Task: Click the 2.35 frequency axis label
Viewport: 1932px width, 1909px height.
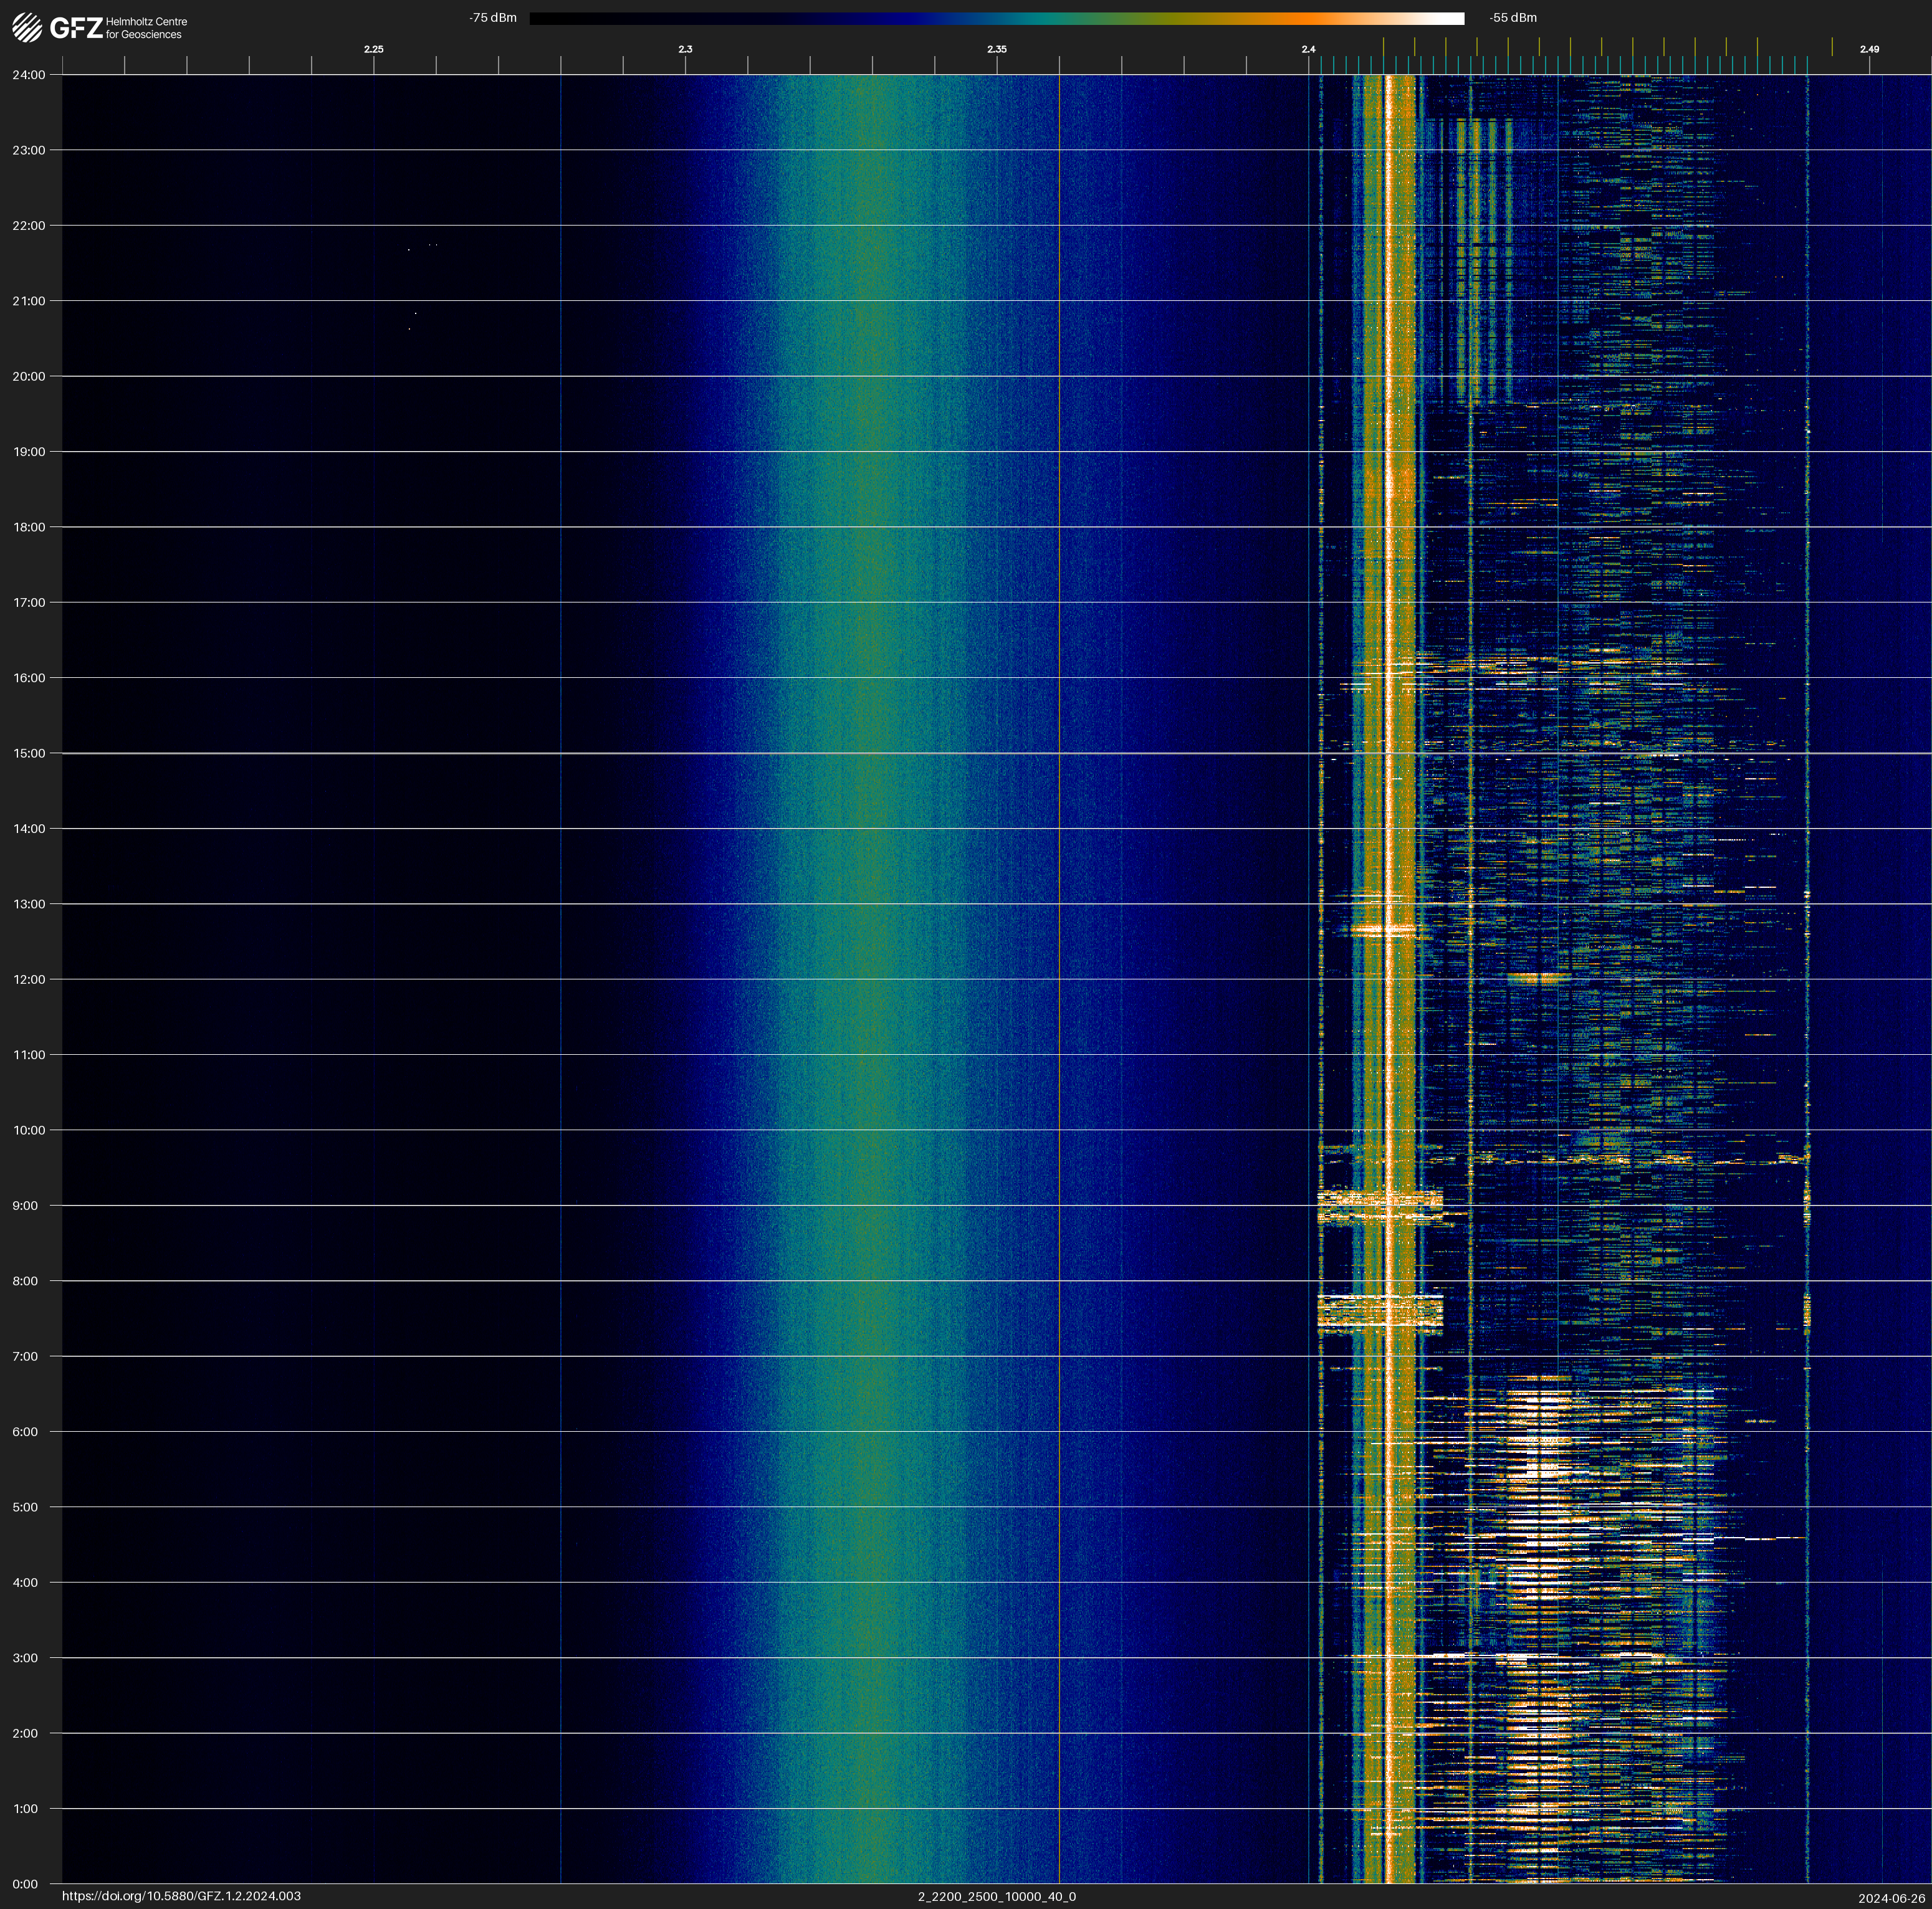Action: coord(996,49)
